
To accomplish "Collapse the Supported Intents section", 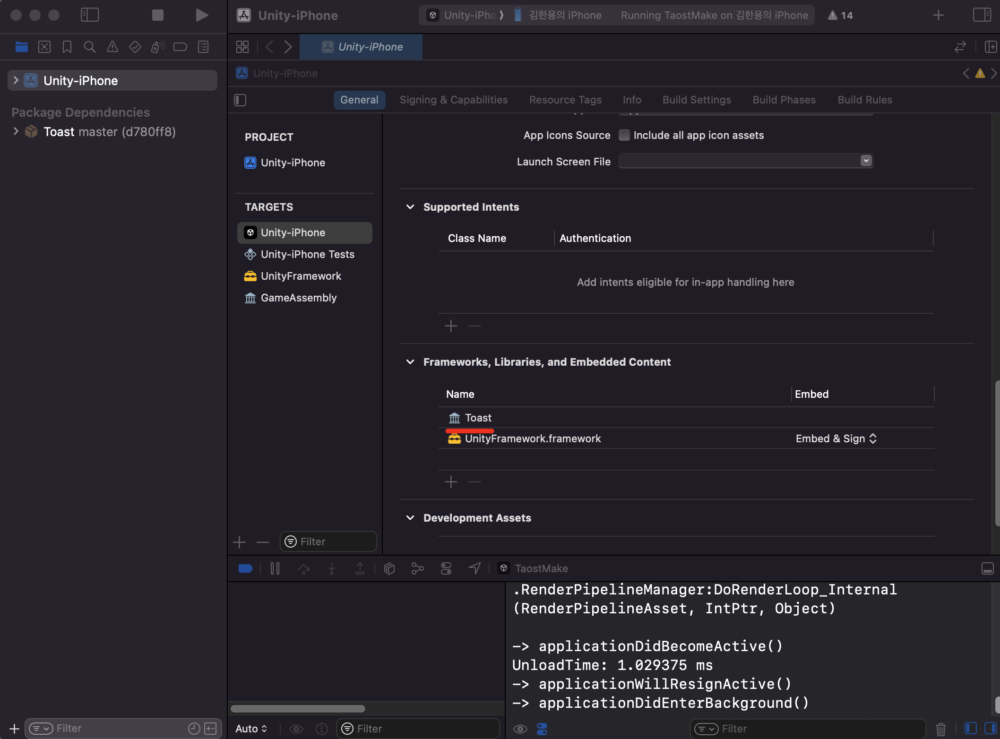I will (410, 207).
